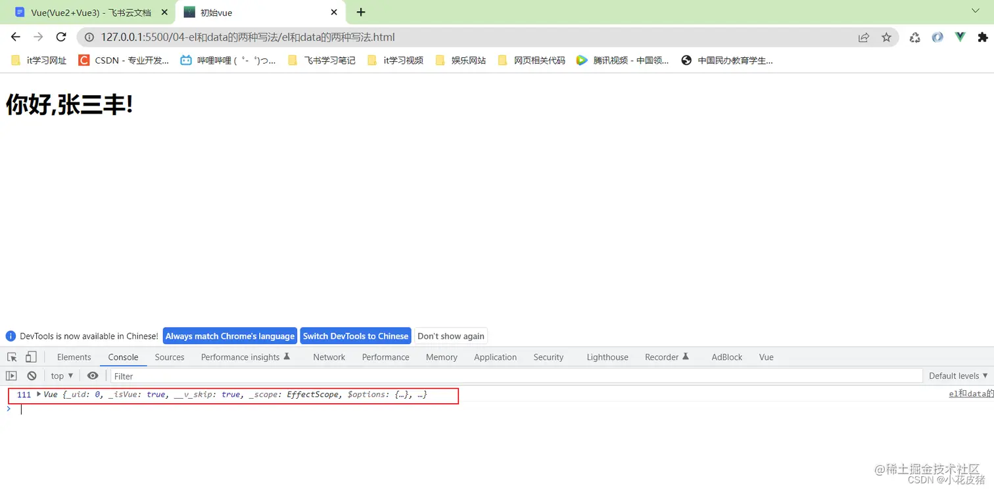This screenshot has width=994, height=490.
Task: Toggle the device toolbar icon
Action: 31,357
